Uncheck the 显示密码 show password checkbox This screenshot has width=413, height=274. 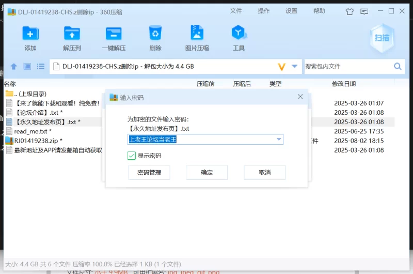click(132, 156)
